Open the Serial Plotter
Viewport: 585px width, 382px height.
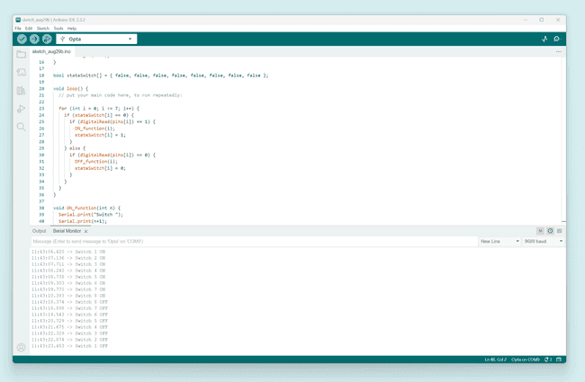click(x=544, y=39)
